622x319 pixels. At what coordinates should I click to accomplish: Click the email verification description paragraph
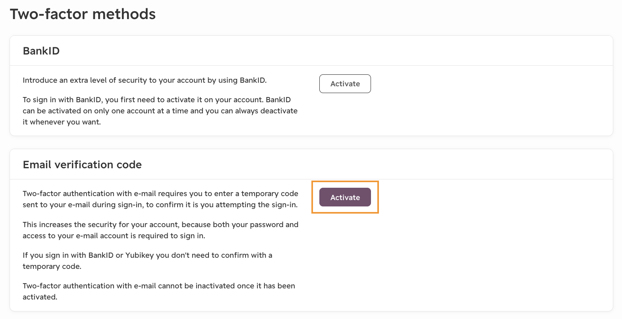pos(160,199)
